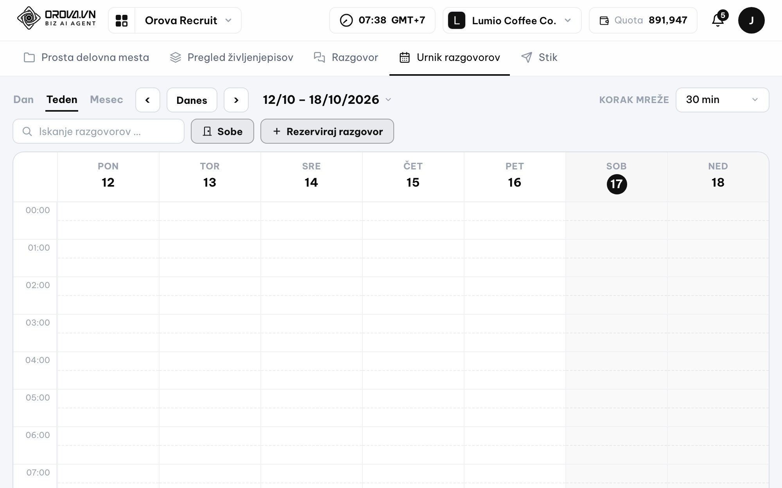Select the Teden view option
The height and width of the screenshot is (488, 782).
(x=62, y=100)
